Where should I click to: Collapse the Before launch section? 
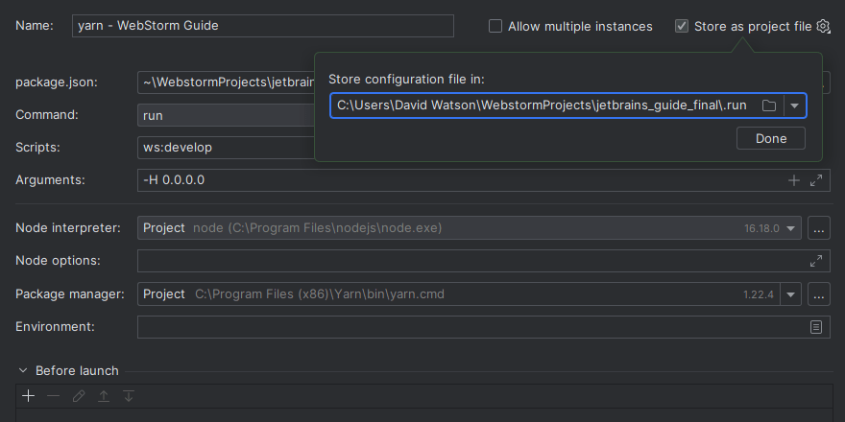pyautogui.click(x=23, y=371)
